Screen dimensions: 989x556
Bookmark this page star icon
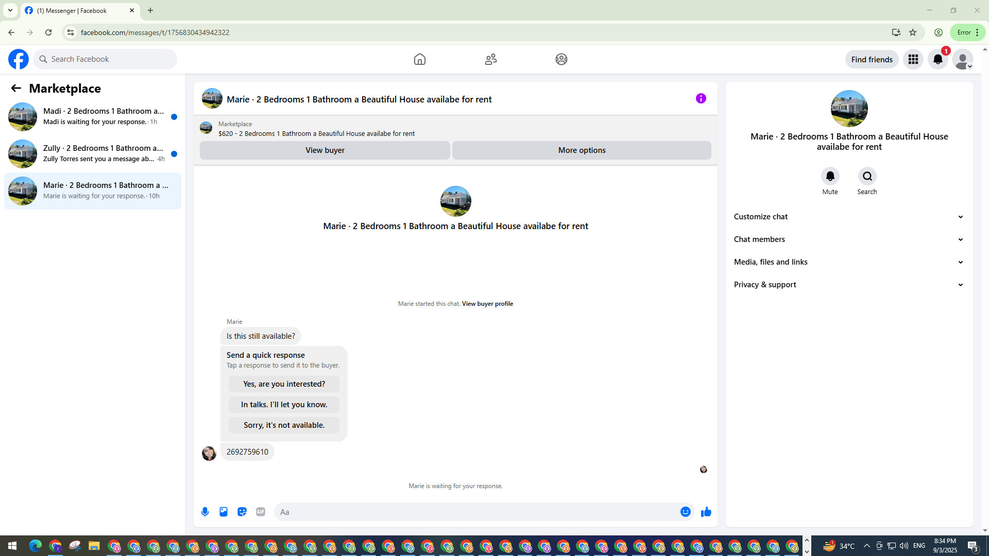tap(913, 32)
